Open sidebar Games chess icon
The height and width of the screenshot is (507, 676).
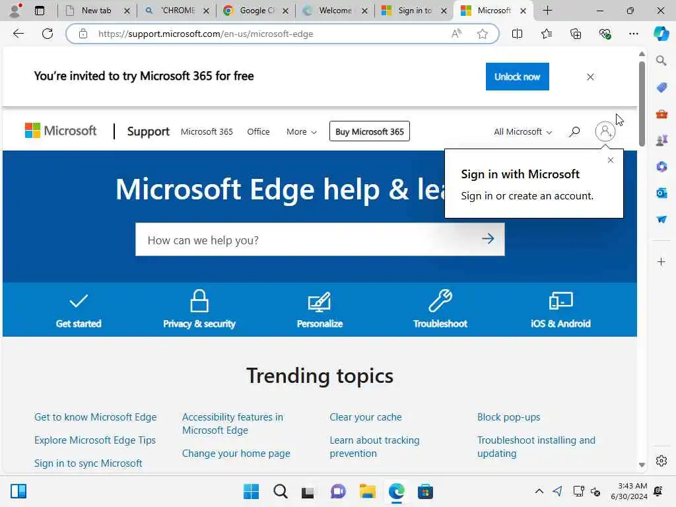click(x=661, y=140)
